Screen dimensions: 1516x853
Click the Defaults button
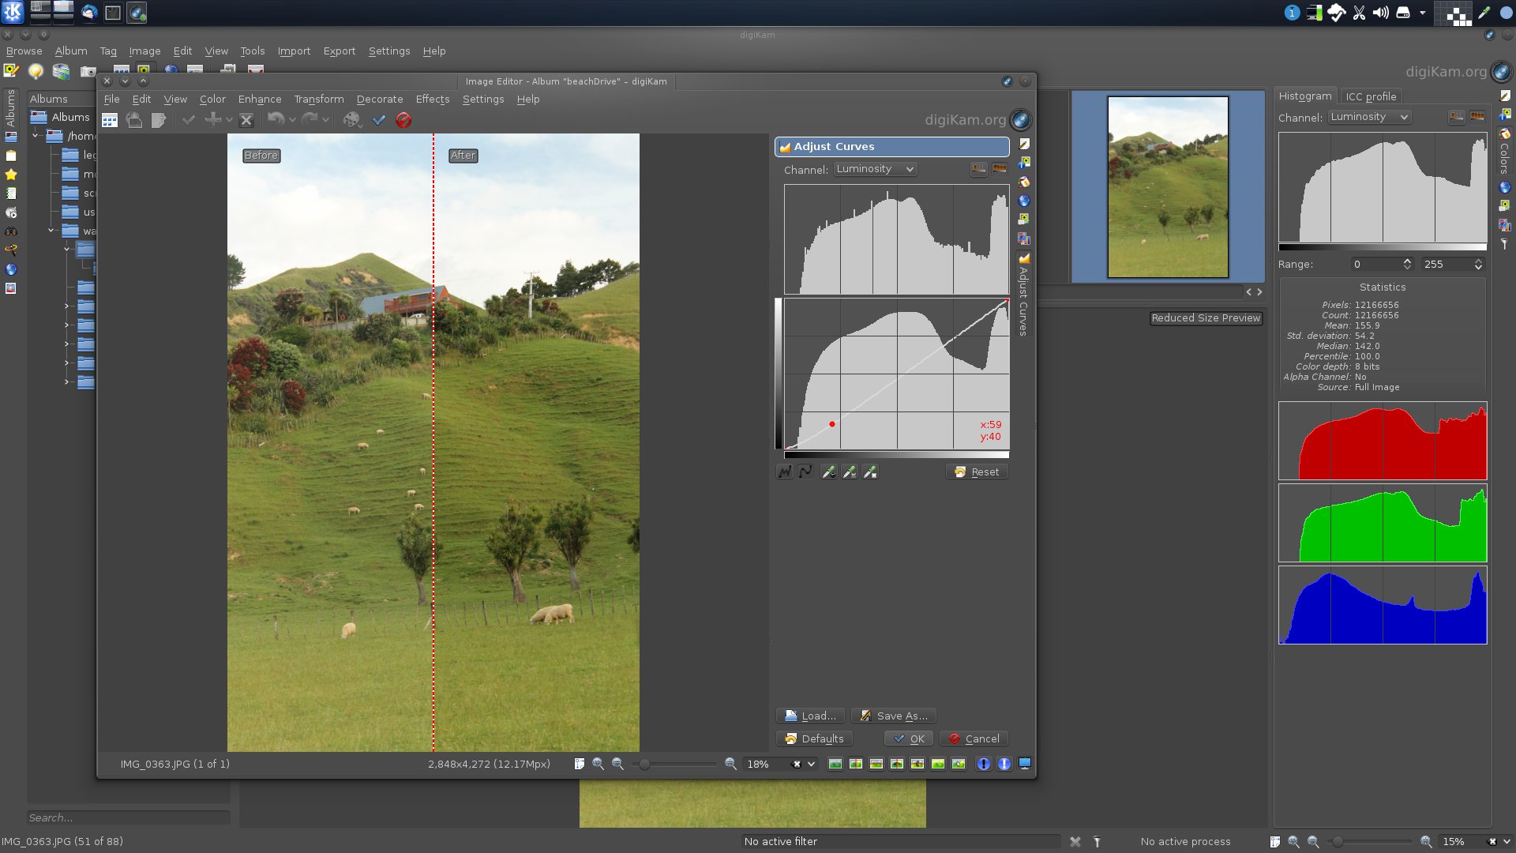click(x=814, y=738)
